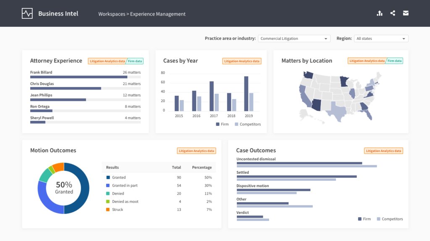
Task: Open the Practice area dropdown showing Commercial Litigation
Action: coord(294,38)
